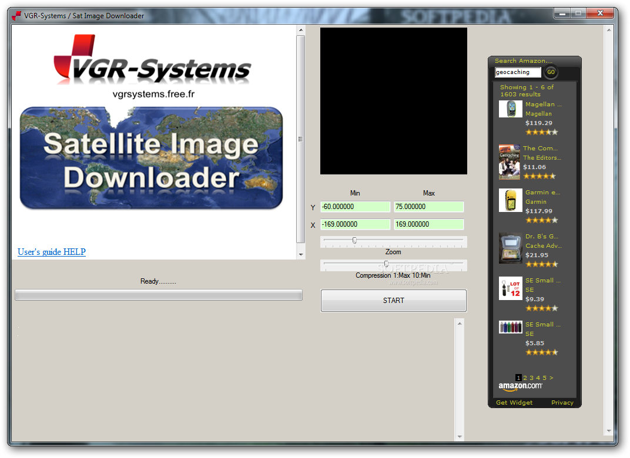Viewport: 630px width, 458px height.
Task: Open the User's guide HELP link
Action: point(52,252)
